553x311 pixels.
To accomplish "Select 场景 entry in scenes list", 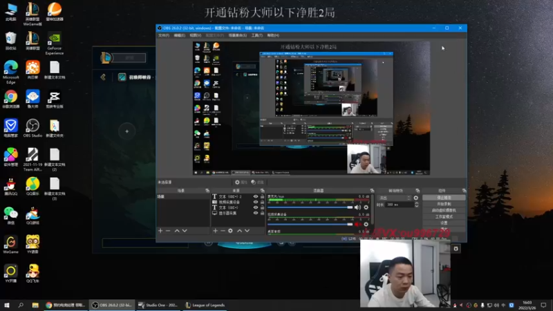I will pyautogui.click(x=183, y=196).
